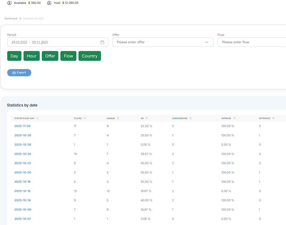Image resolution: width=286 pixels, height=225 pixels.
Task: Click the Period date range field
Action: [x=58, y=42]
